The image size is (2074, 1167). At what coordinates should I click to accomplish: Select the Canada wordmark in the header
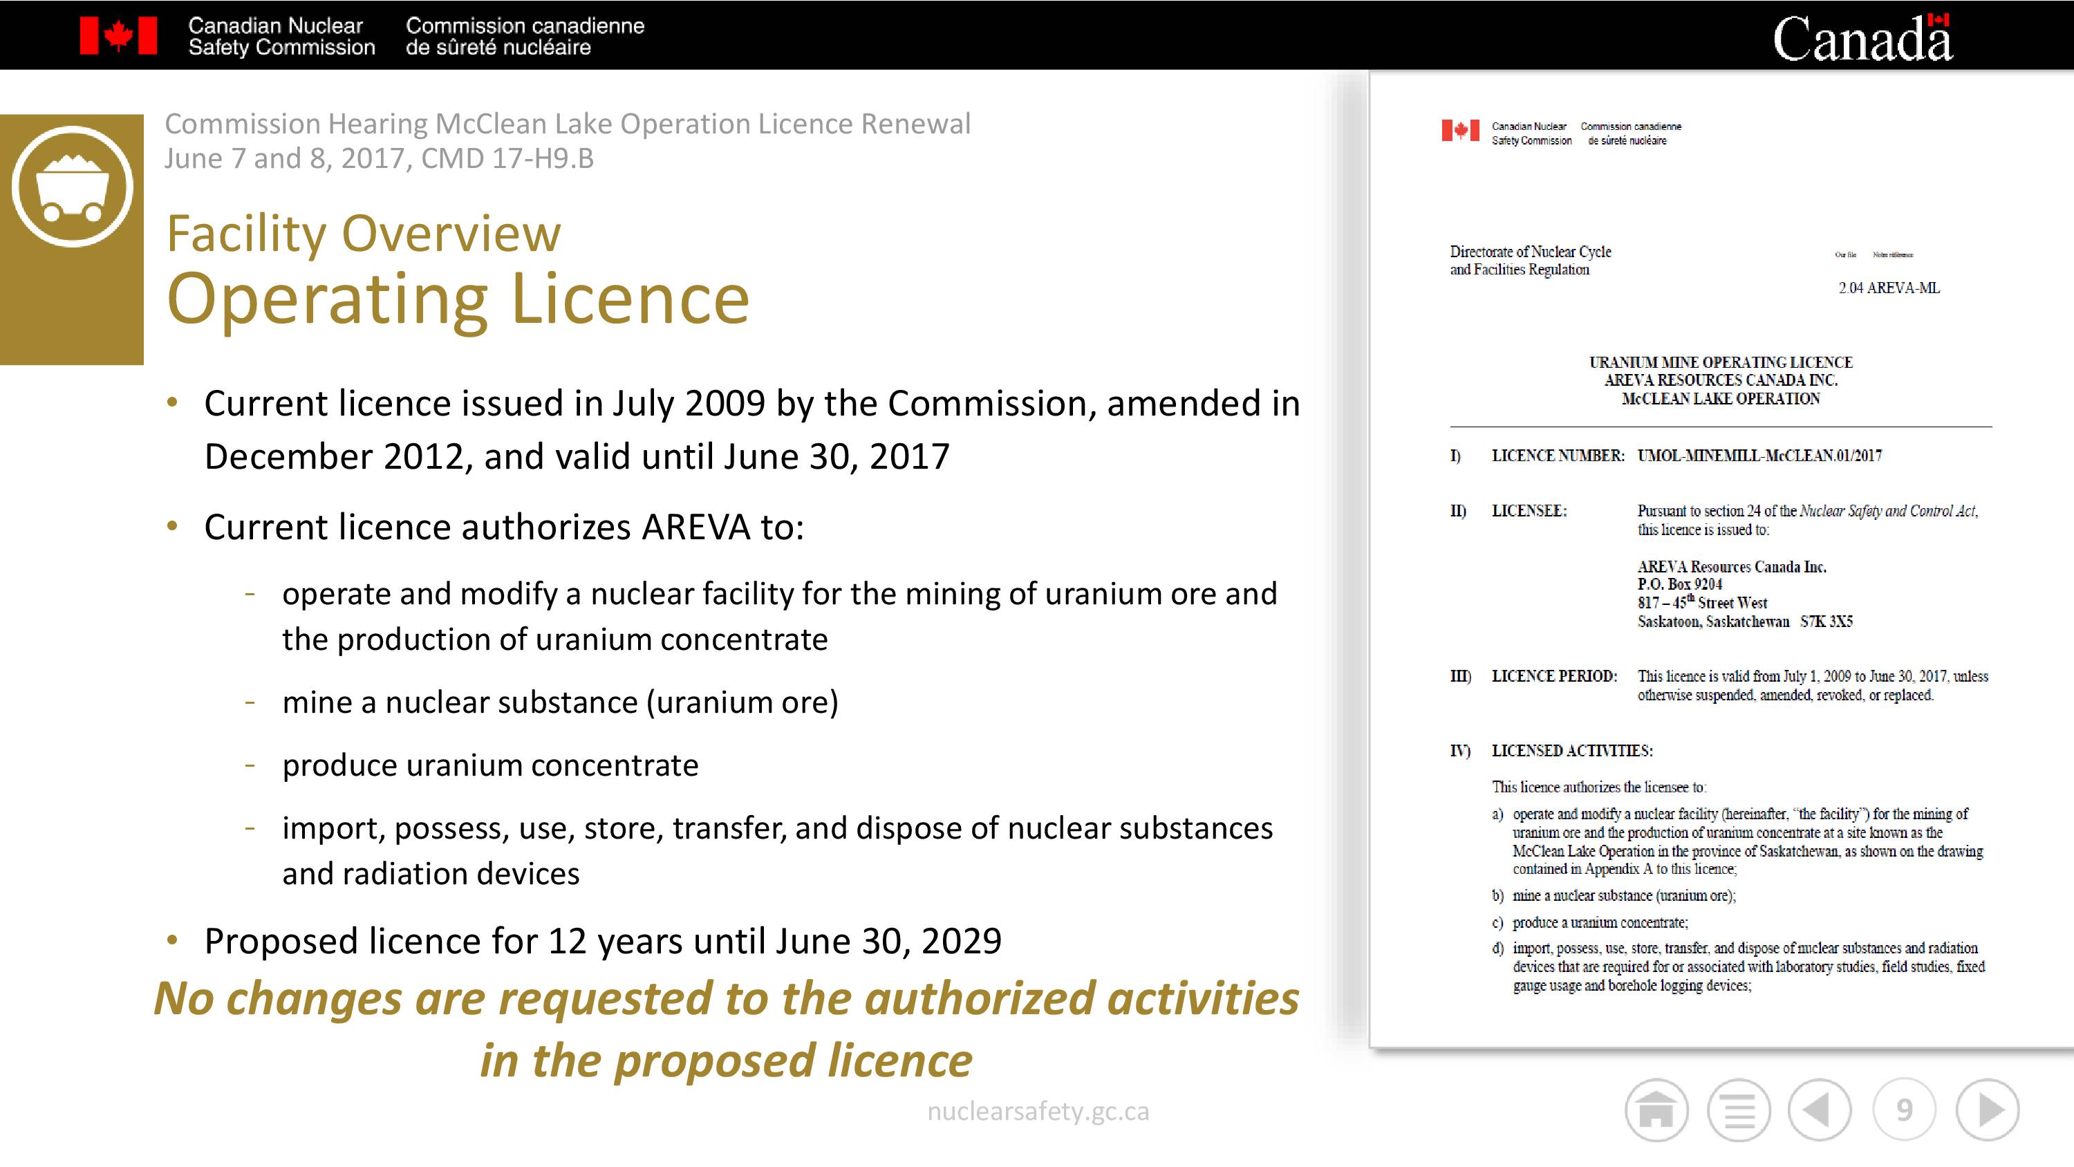point(1862,38)
